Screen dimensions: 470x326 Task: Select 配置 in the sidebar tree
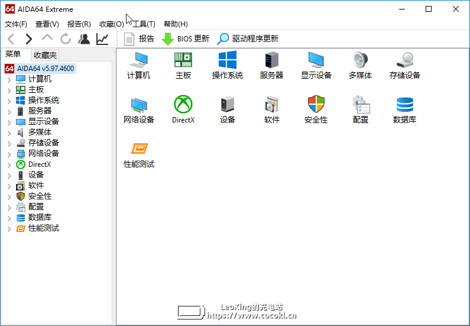tap(36, 206)
